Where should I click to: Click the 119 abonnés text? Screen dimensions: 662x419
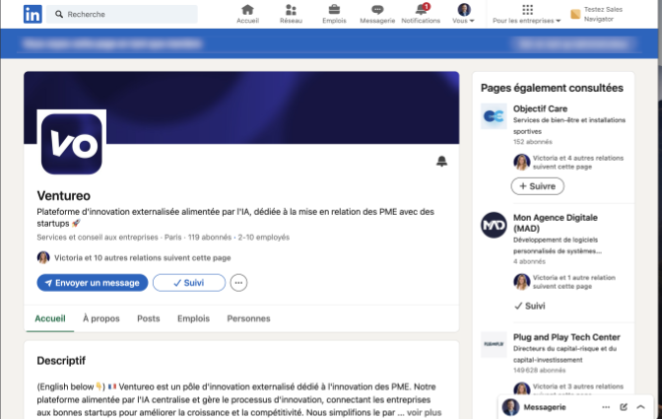(210, 238)
